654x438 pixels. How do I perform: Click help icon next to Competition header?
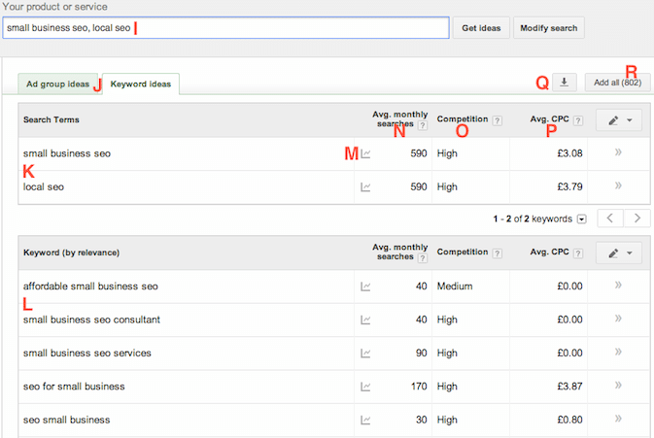(x=498, y=120)
